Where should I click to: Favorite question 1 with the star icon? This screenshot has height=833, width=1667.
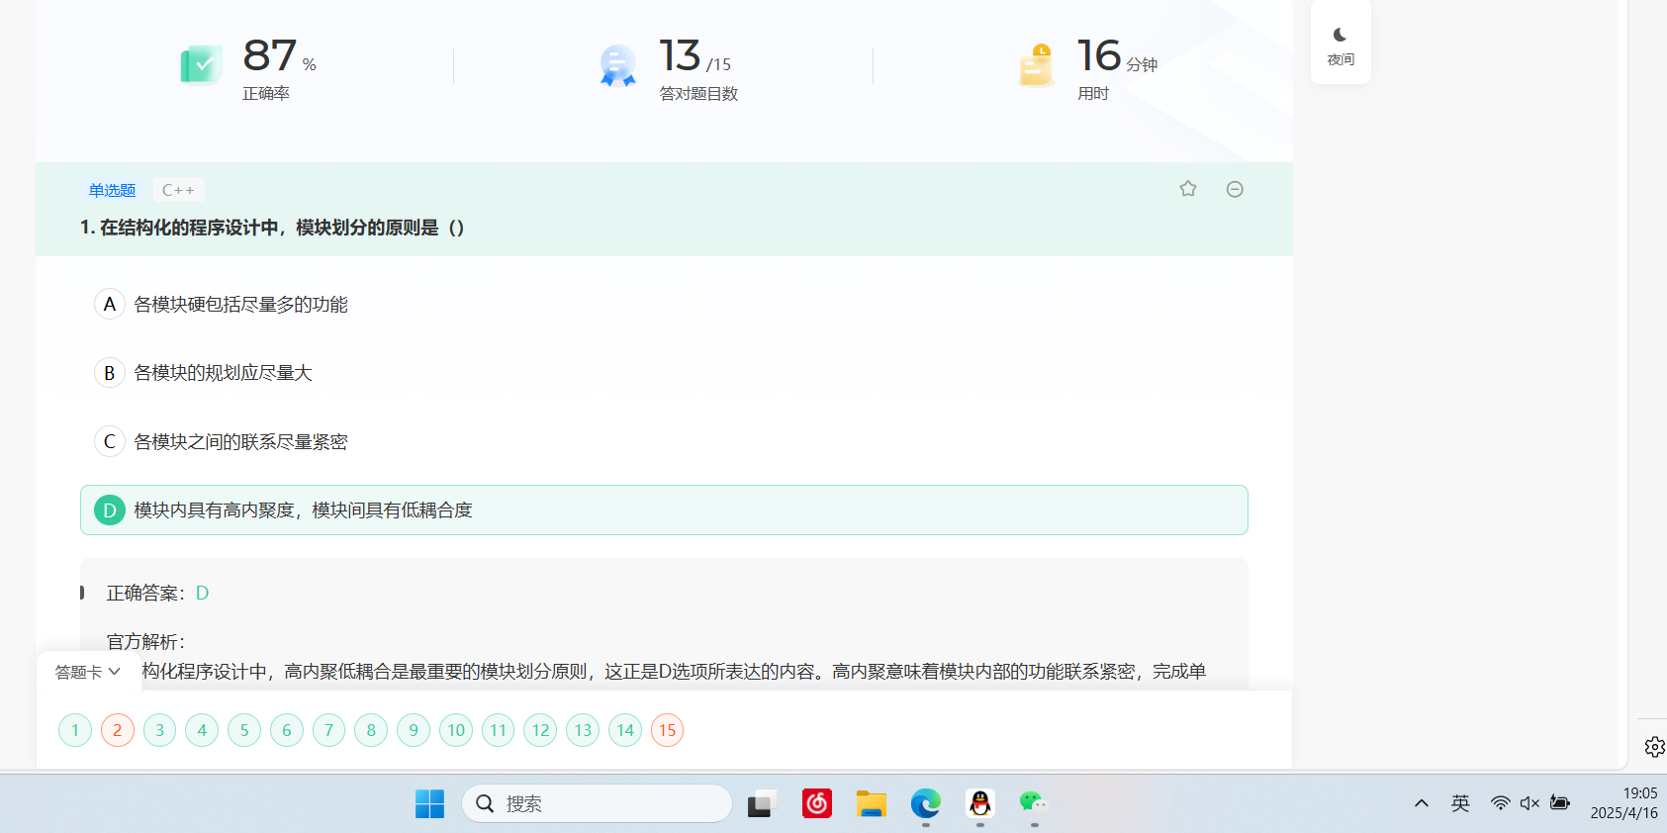[1188, 189]
